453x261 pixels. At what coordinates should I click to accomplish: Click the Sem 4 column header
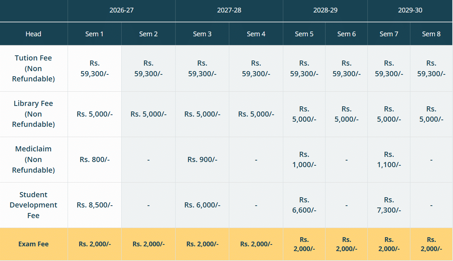click(x=256, y=34)
